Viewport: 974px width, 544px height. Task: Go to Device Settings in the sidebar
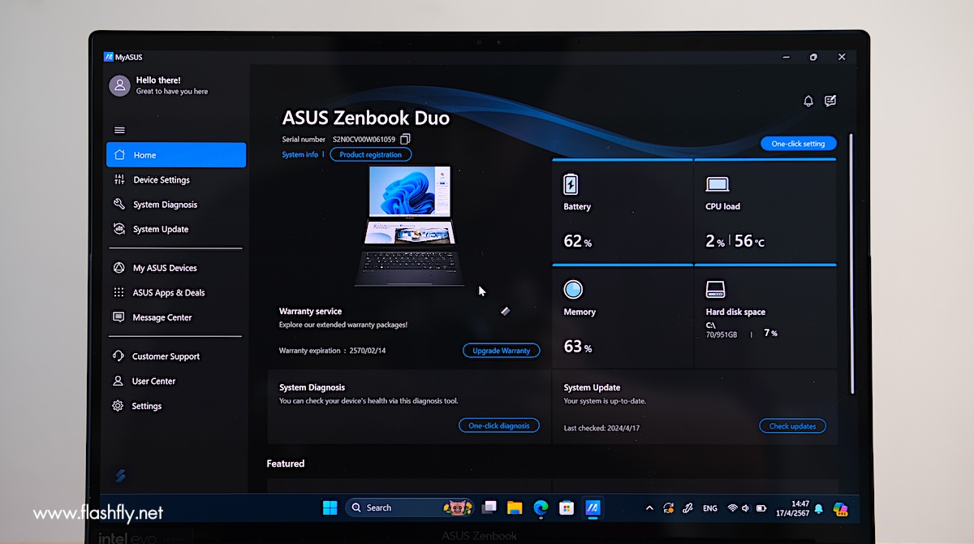click(x=162, y=180)
